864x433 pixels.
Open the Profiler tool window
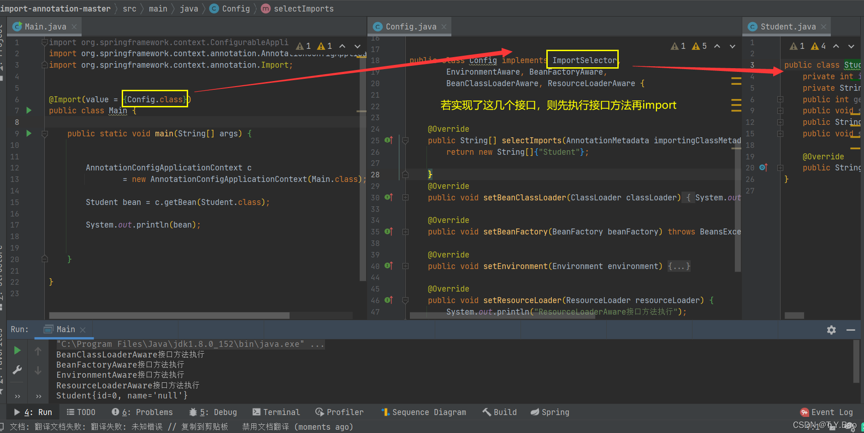point(339,412)
